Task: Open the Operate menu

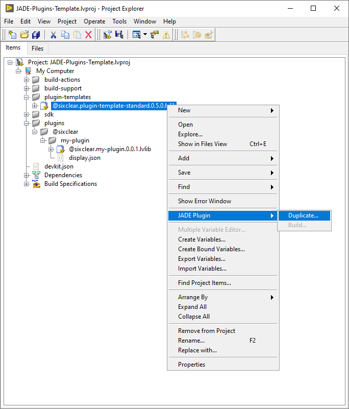Action: tap(94, 21)
